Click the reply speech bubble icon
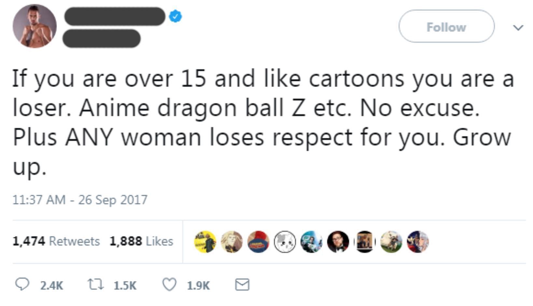This screenshot has height=306, width=533. [x=22, y=284]
